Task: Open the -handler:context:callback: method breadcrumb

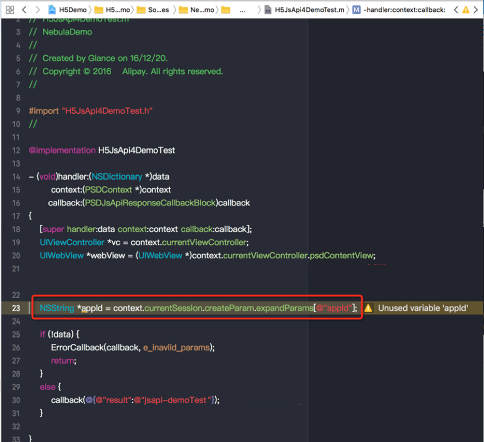Action: coord(399,10)
